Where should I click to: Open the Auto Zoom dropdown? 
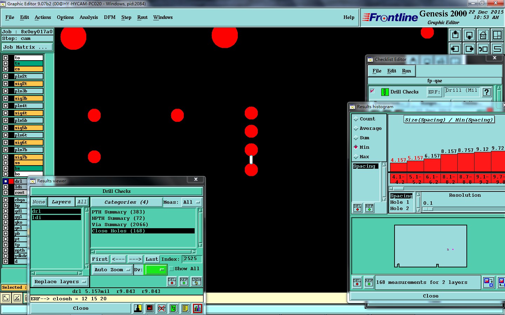tap(112, 270)
